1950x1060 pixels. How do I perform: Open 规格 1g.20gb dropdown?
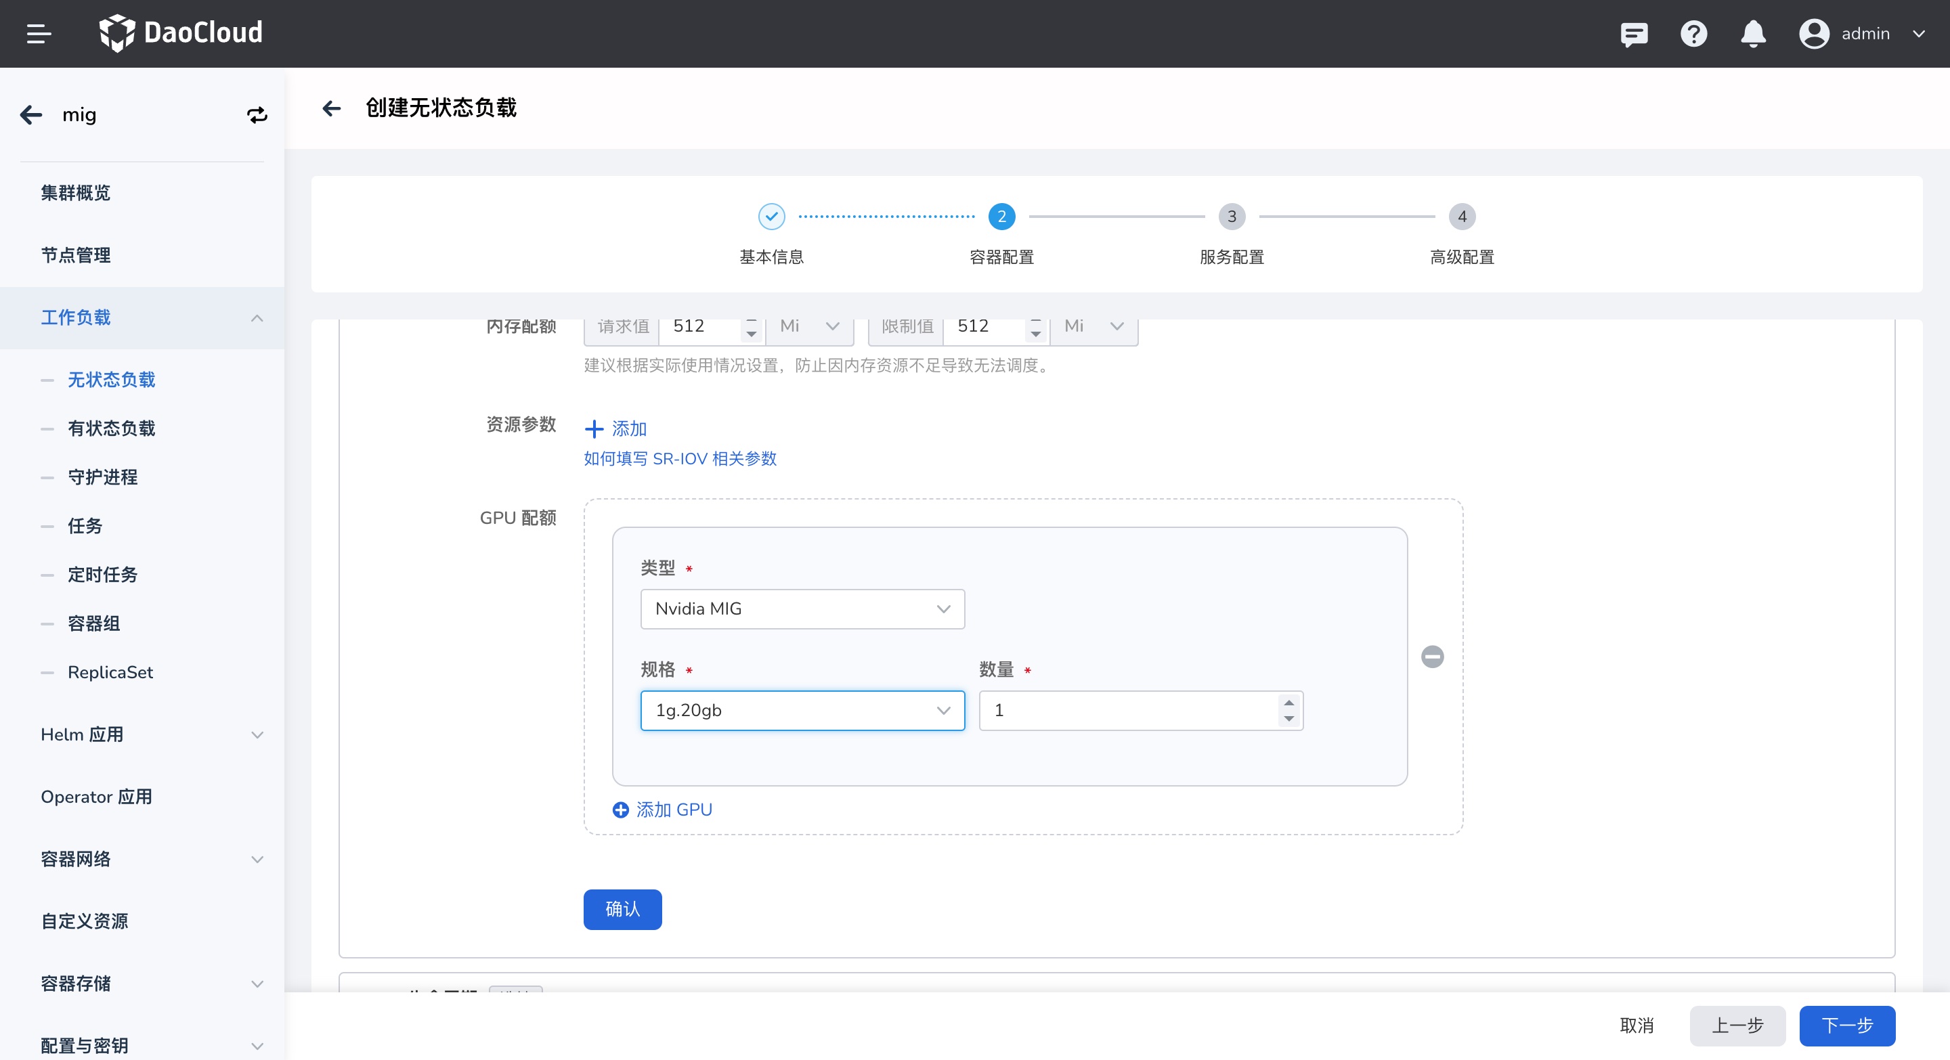point(802,711)
